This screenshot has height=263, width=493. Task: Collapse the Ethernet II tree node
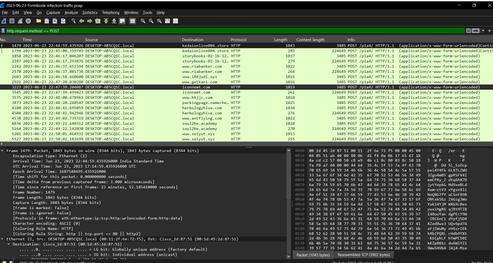3,239
